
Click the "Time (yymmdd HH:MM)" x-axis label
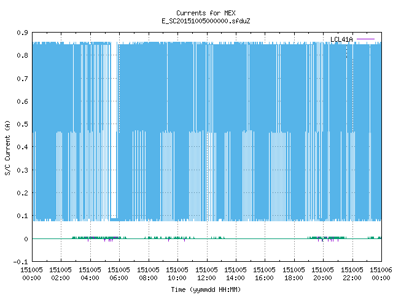[x=206, y=289]
